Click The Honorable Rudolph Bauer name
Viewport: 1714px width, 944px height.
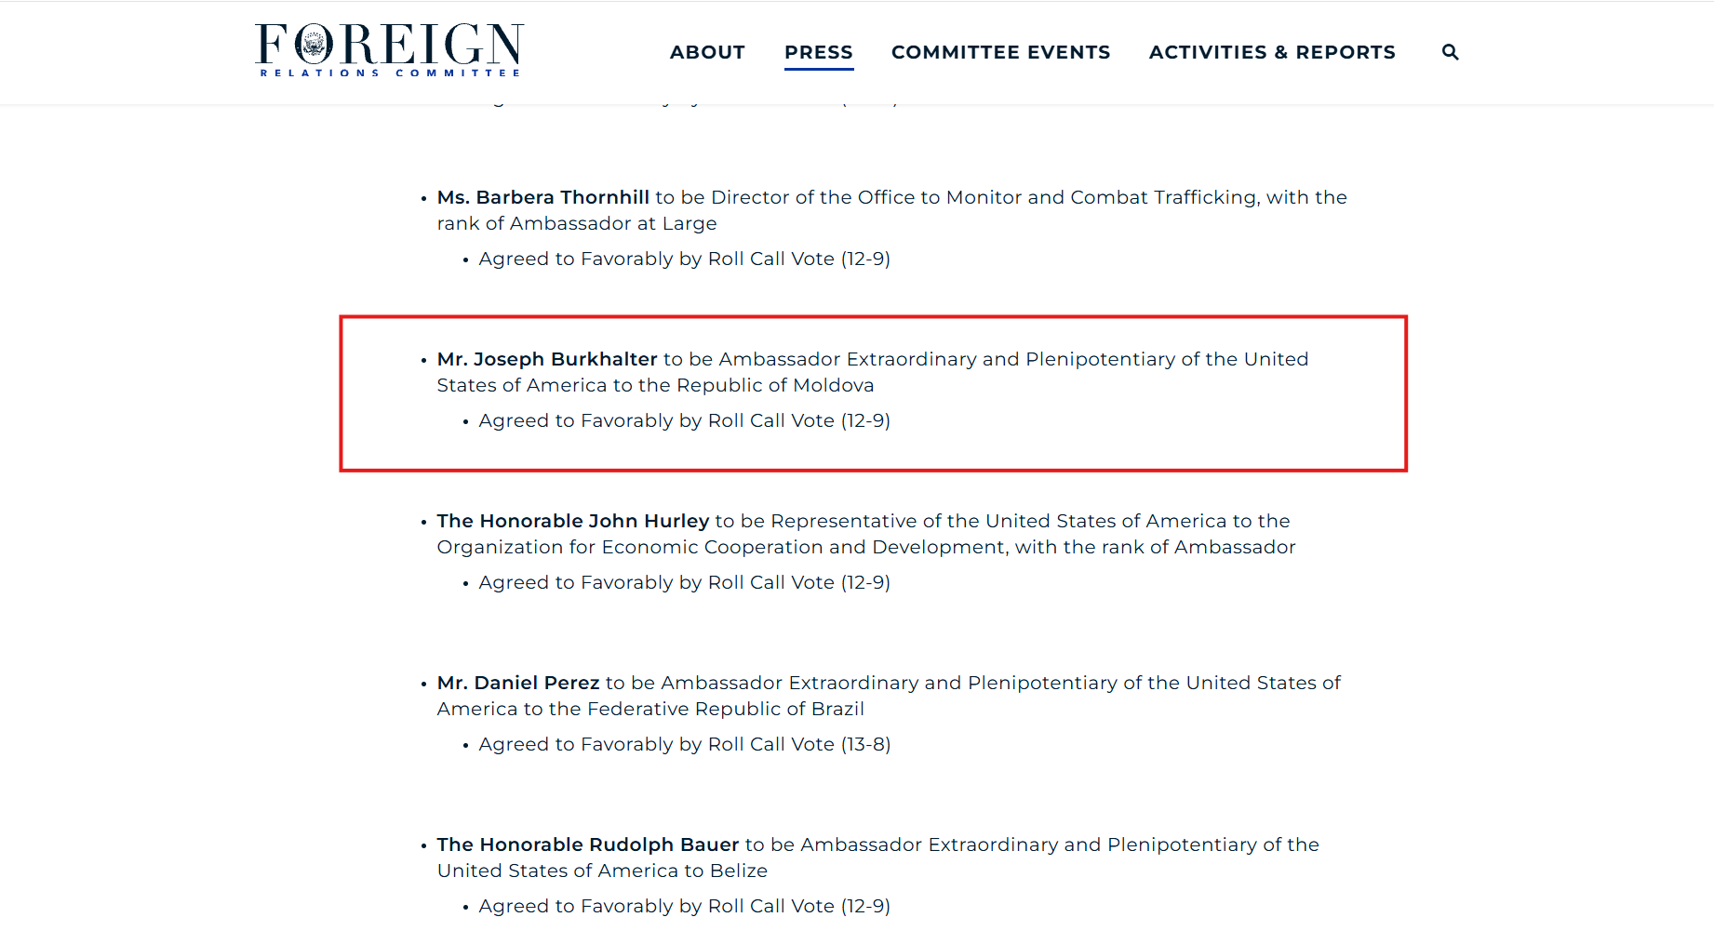point(588,844)
